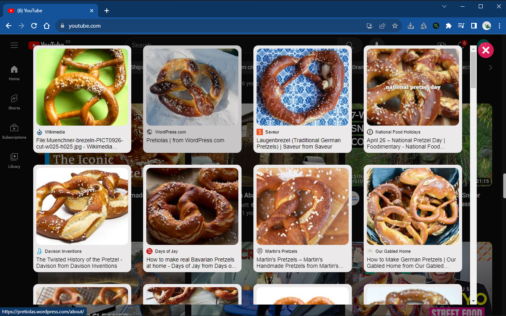Open the Pretiolas WordPress pretzel image
506x316 pixels.
coord(192,87)
